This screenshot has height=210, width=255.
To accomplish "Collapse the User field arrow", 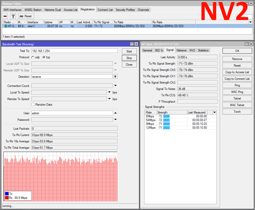I will coord(116,113).
